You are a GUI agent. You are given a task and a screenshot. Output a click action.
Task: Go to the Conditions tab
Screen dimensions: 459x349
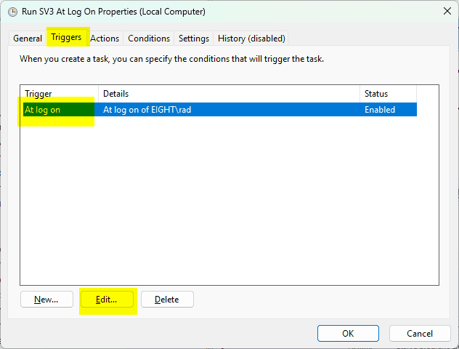pos(149,38)
